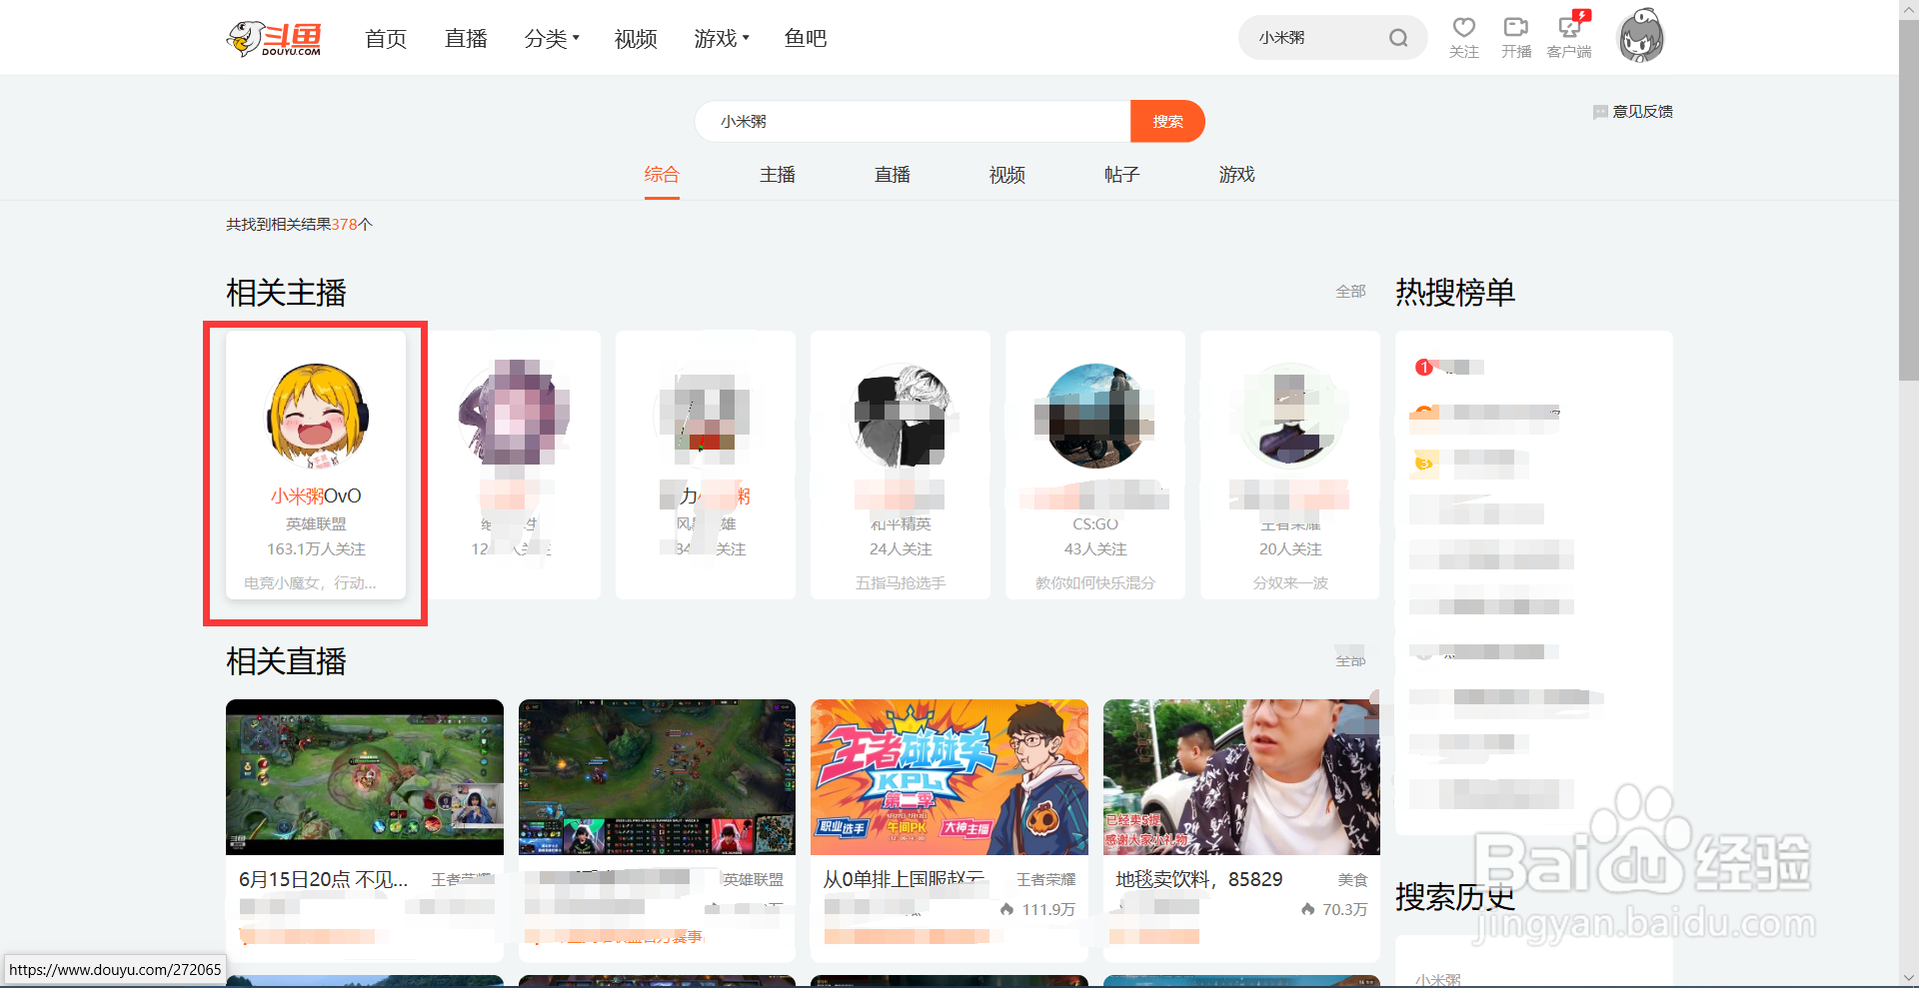Open the 客户端 client download icon
Image resolution: width=1919 pixels, height=988 pixels.
pyautogui.click(x=1569, y=28)
